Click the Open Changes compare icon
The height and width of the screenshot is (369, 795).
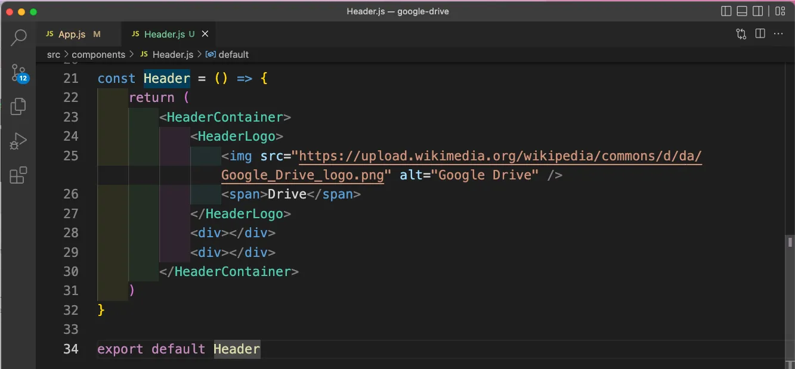pos(741,34)
